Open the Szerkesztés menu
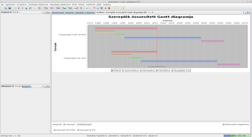The height and width of the screenshot is (137, 252). point(10,4)
